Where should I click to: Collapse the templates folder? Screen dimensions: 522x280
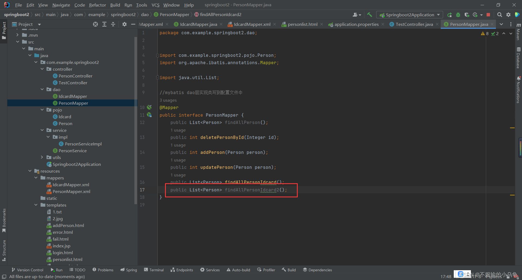[x=36, y=205]
